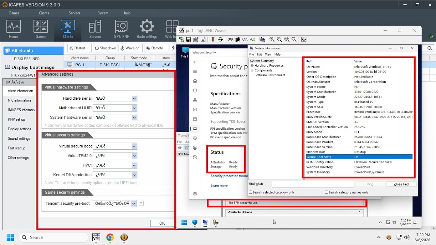The width and height of the screenshot is (436, 245).
Task: Open the System menu in ICAFE8
Action: tap(103, 13)
